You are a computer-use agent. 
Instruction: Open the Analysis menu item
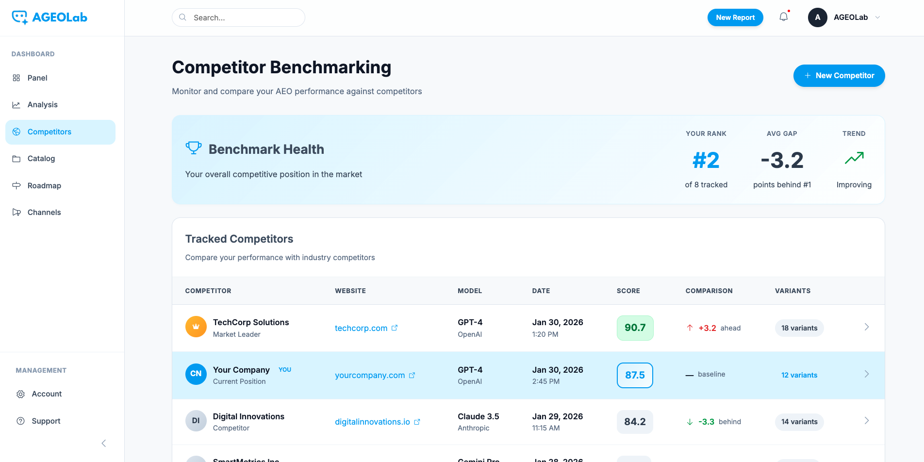[x=43, y=105]
